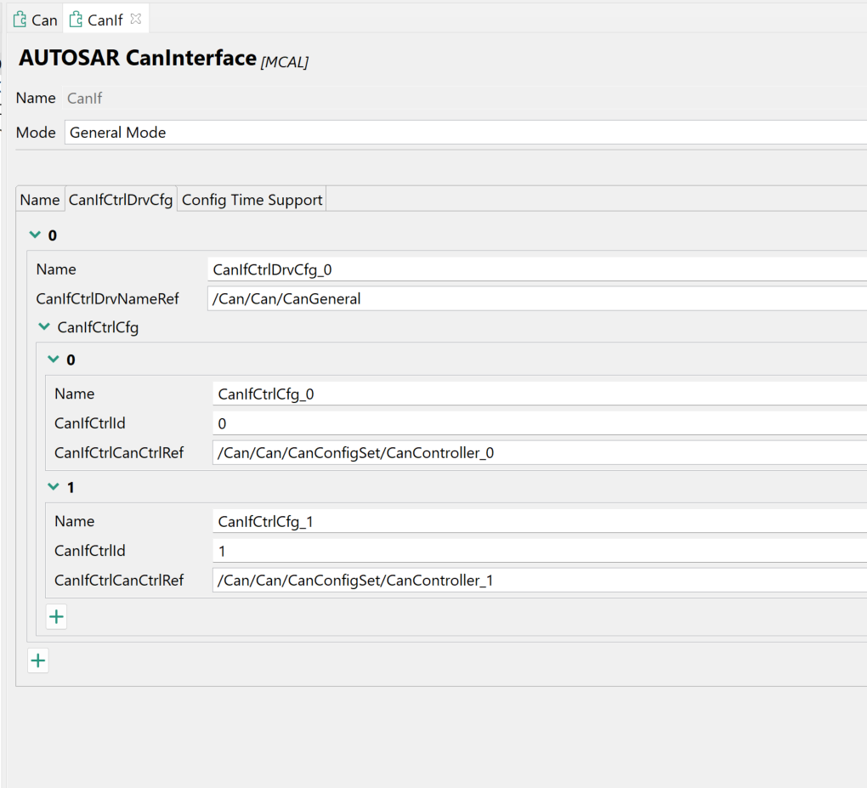867x788 pixels.
Task: Open the Mode dropdown showing General Mode
Action: click(x=464, y=133)
